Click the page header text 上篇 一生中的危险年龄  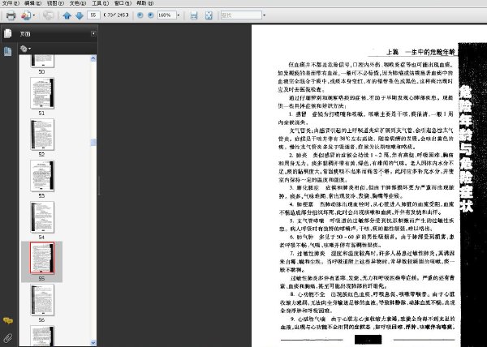tap(420, 52)
